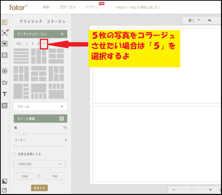Image resolution: width=222 pixels, height=195 pixels.
Task: Switch to the 編集 tab
Action: point(46,7)
